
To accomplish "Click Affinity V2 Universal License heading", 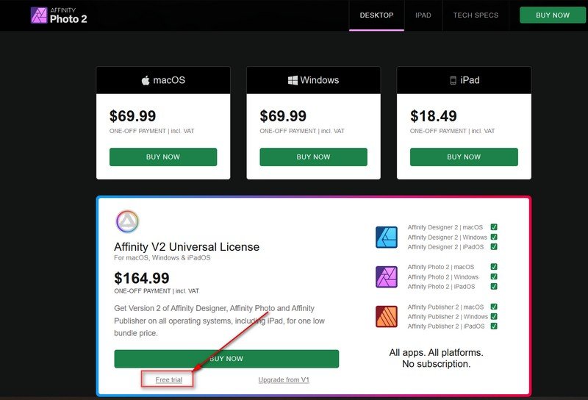I will coord(187,247).
